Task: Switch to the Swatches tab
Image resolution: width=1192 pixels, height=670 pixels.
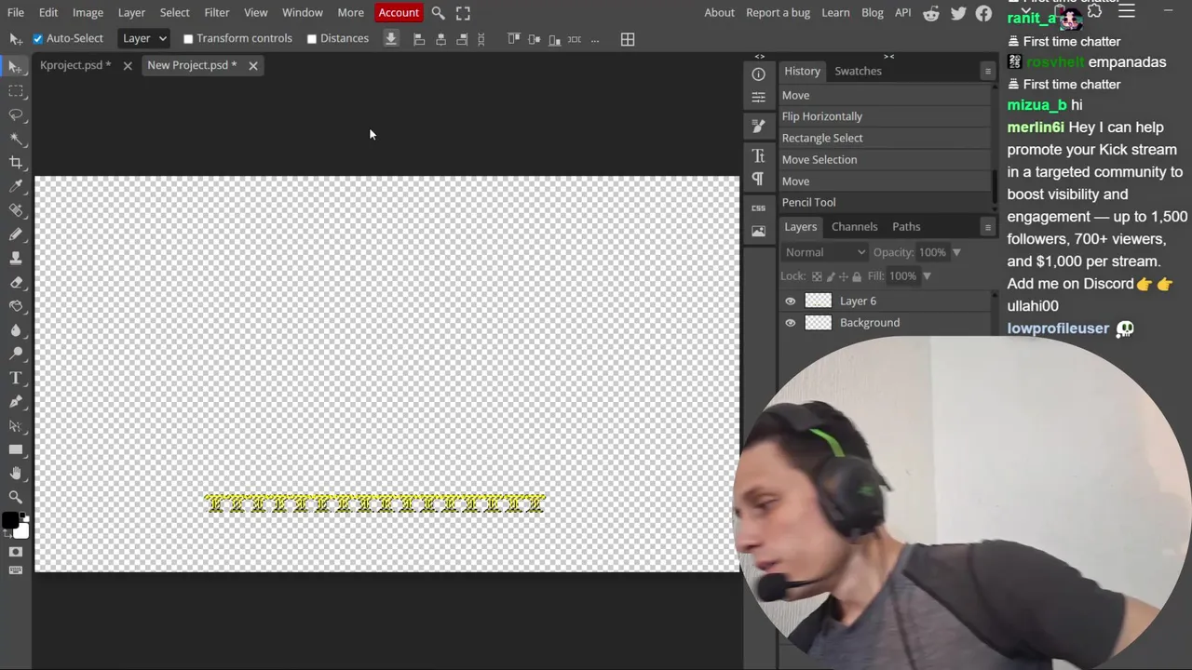Action: point(858,72)
